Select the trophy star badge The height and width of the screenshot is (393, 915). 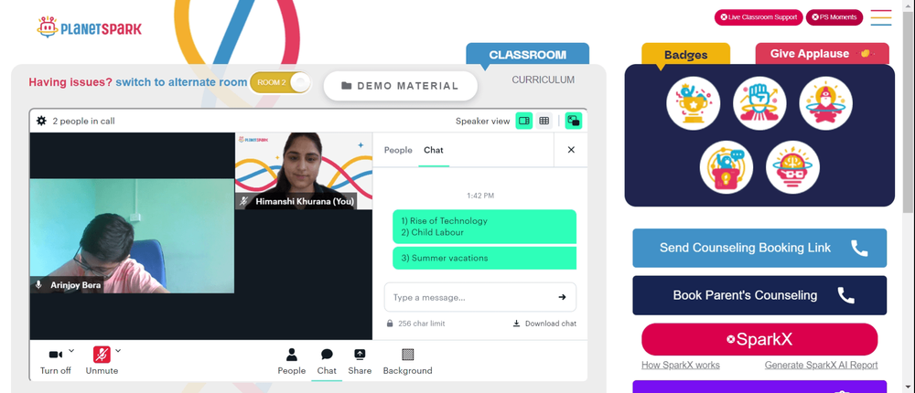click(x=693, y=103)
